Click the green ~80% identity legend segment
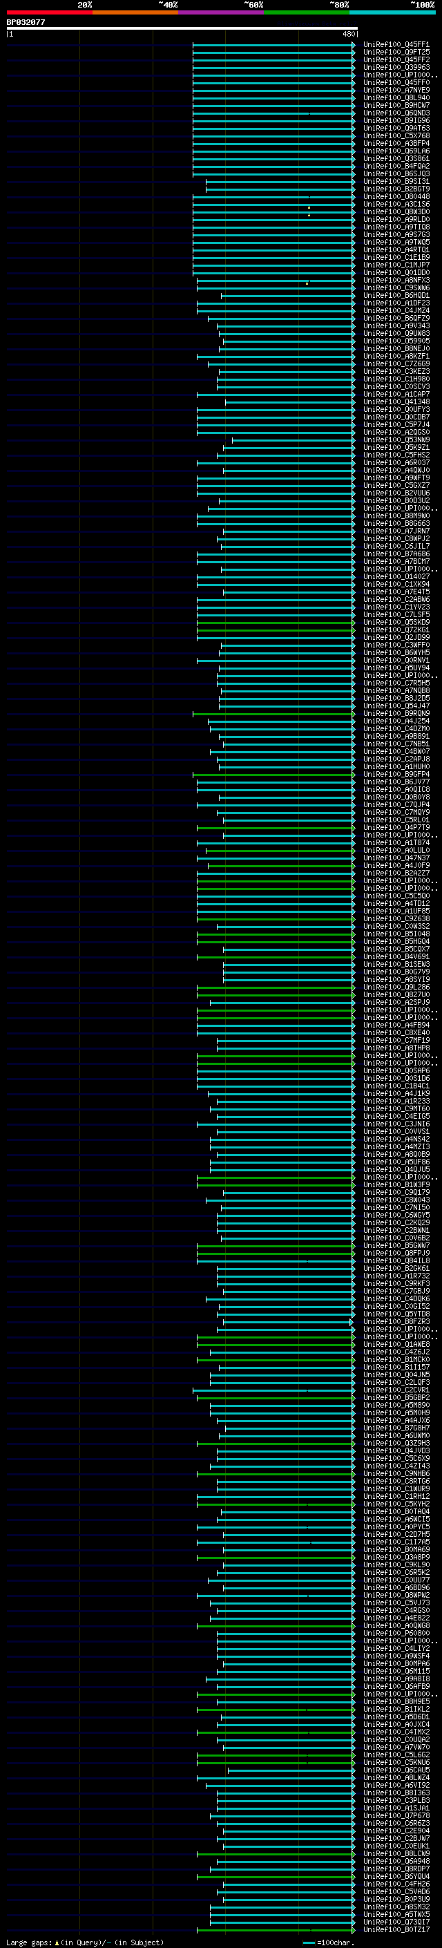 pos(307,12)
